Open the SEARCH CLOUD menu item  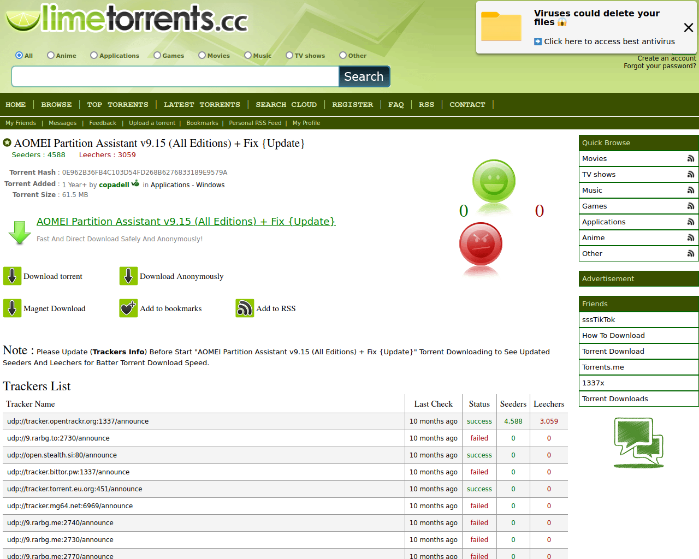(286, 104)
